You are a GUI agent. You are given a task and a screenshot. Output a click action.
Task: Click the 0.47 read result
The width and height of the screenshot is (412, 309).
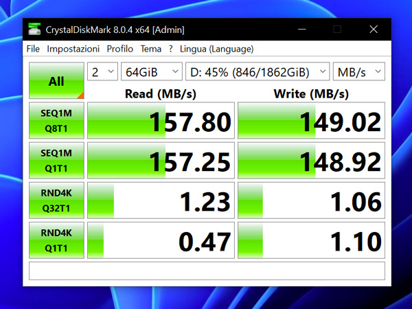pos(161,240)
